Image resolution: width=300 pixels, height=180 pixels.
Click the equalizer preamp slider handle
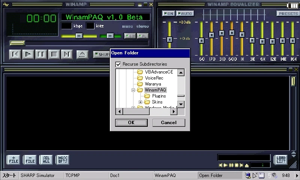(x=169, y=39)
